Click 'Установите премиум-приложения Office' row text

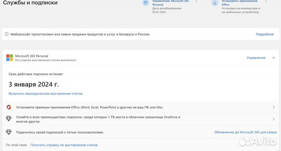coord(90,107)
